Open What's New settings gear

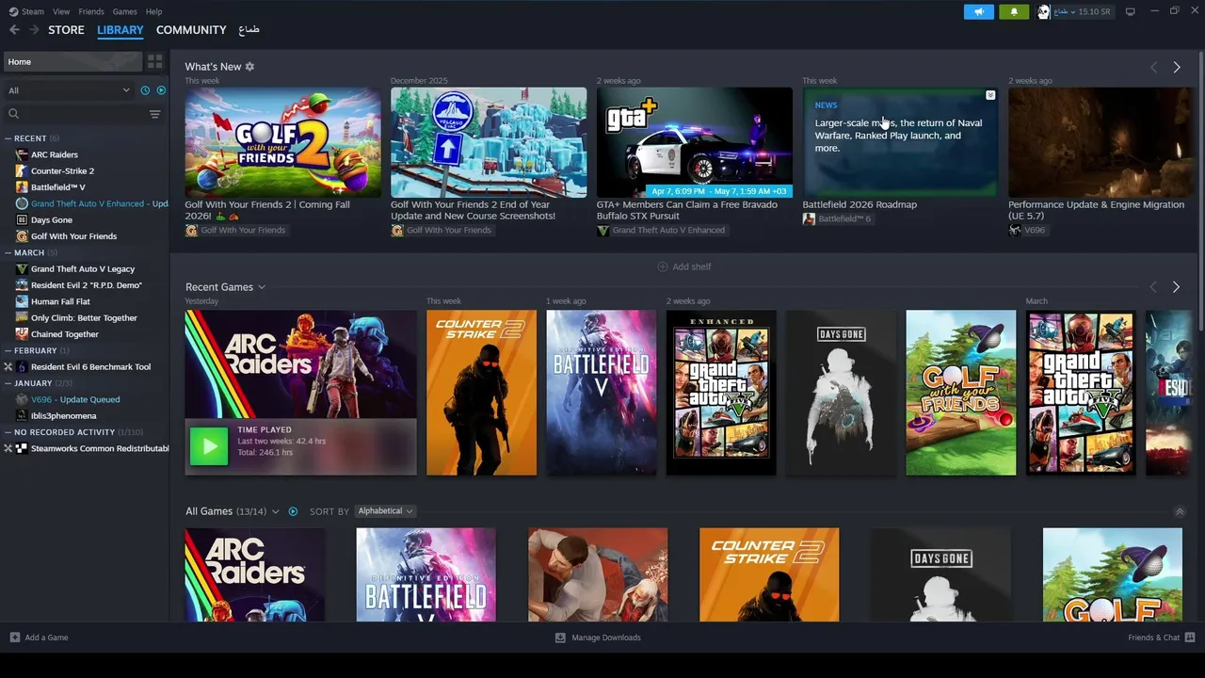(x=249, y=67)
